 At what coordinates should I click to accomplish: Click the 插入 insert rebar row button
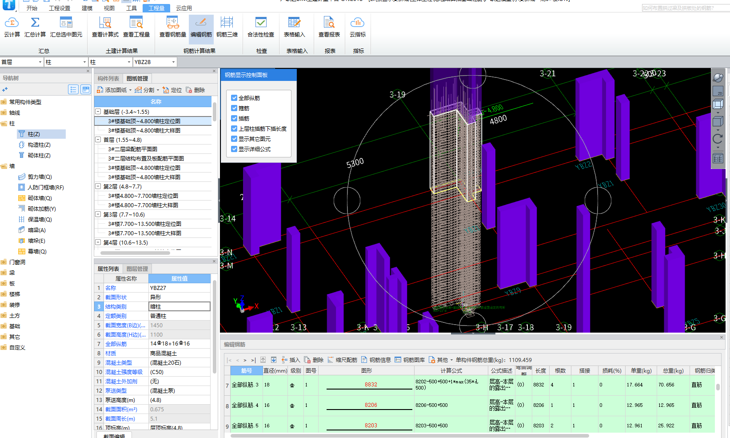click(290, 360)
